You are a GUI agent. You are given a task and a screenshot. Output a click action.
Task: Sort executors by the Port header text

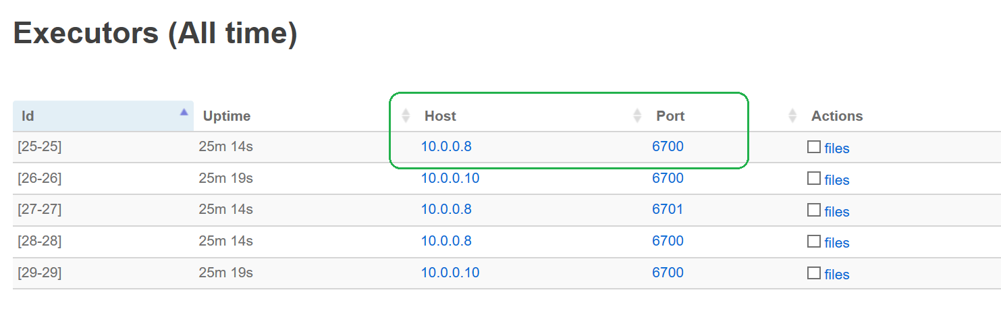(670, 116)
